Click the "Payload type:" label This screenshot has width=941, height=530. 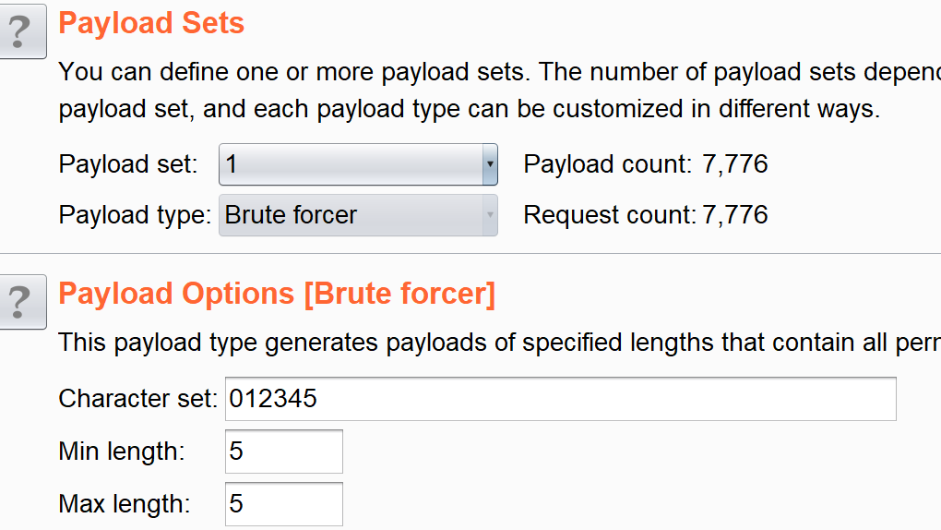tap(136, 215)
